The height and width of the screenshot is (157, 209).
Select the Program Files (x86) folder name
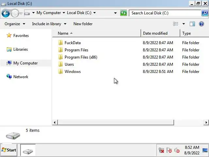(x=81, y=57)
